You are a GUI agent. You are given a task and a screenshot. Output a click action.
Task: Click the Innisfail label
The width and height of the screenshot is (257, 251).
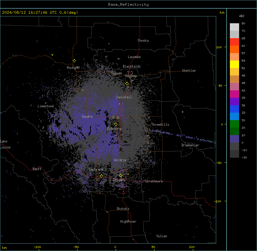click(124, 97)
